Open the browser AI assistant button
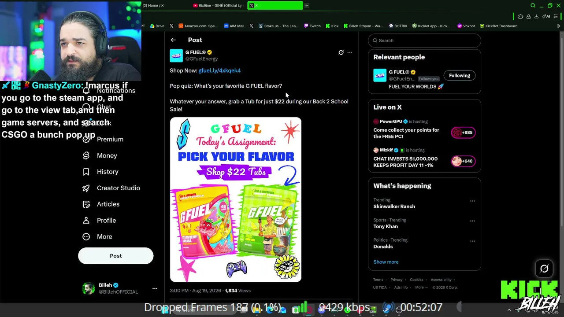The width and height of the screenshot is (564, 317). (546, 17)
